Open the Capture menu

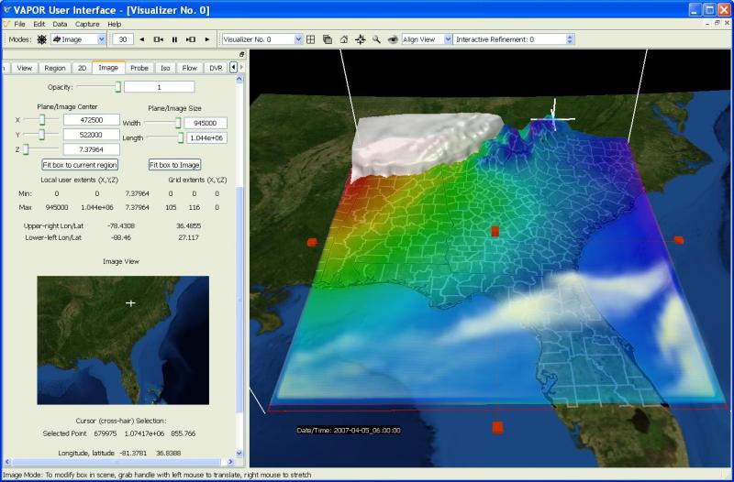coord(87,23)
